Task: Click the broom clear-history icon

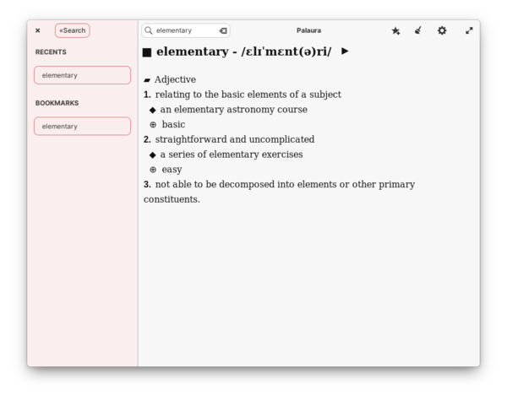Action: [418, 30]
